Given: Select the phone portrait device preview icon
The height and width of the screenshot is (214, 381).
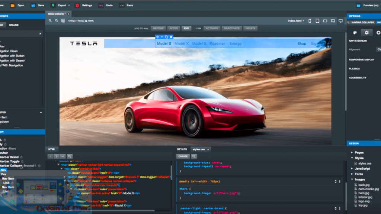Looking at the screenshot, I should click(x=310, y=21).
